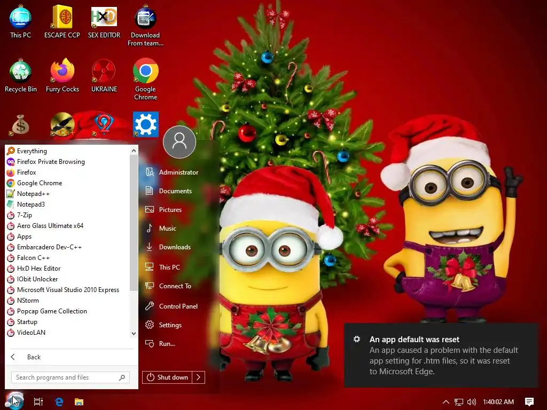Image resolution: width=547 pixels, height=410 pixels.
Task: Click scroll up arrow in programs list
Action: (x=134, y=151)
